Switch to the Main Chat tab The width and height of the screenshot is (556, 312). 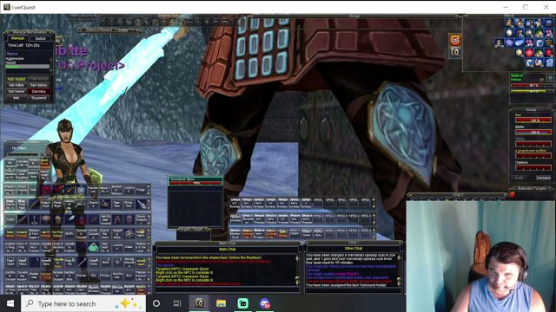click(x=227, y=249)
